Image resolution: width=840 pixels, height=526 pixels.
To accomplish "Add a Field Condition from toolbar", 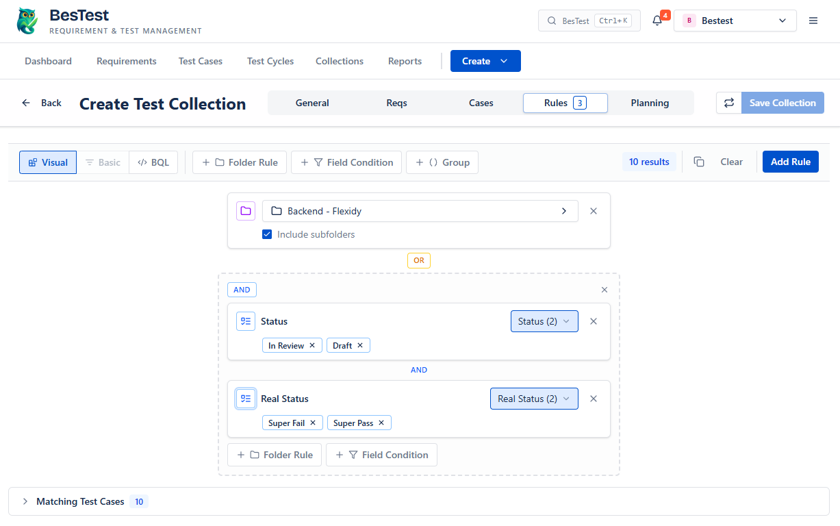I will coord(346,162).
